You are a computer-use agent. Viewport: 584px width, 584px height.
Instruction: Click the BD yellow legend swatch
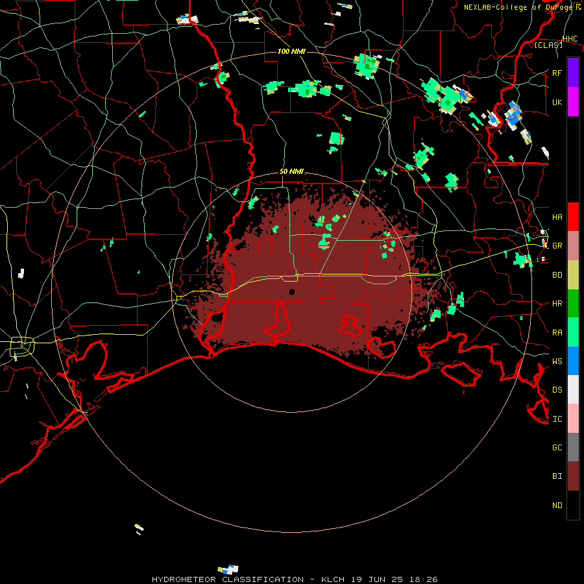(x=573, y=275)
